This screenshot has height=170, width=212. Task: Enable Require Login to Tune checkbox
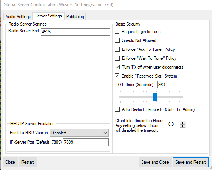pos(117,32)
